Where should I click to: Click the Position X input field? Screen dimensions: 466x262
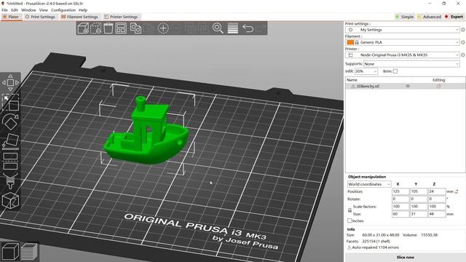(400, 191)
